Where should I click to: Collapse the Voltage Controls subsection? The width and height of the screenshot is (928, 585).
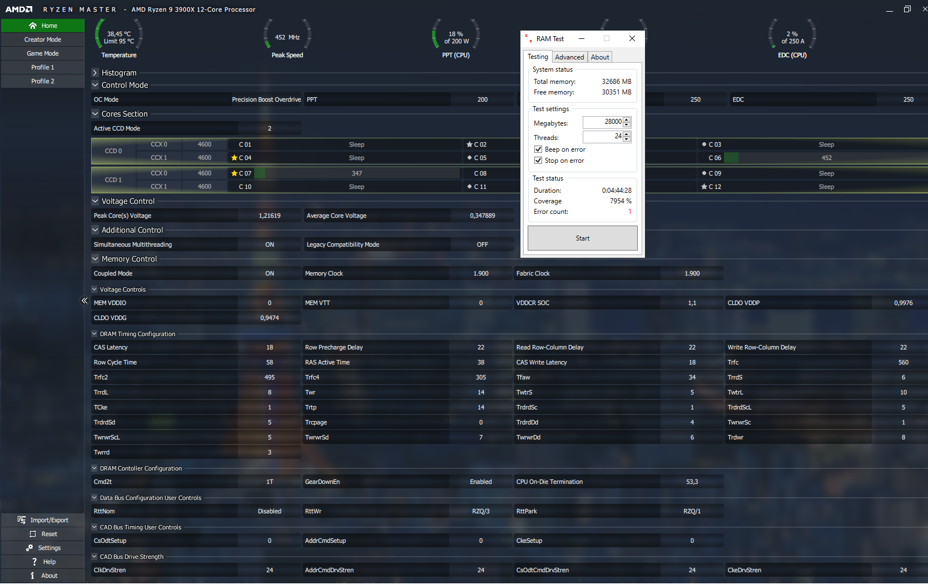pyautogui.click(x=95, y=289)
